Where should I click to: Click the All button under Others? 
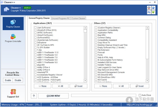click(121, 86)
